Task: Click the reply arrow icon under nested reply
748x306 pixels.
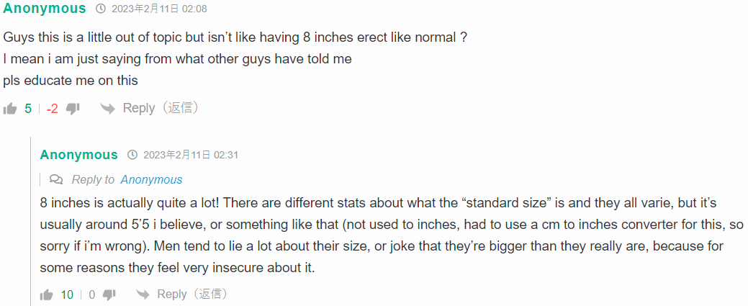Action: pos(143,294)
